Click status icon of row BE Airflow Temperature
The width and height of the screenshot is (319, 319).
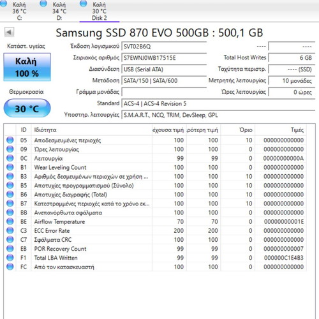[10, 221]
